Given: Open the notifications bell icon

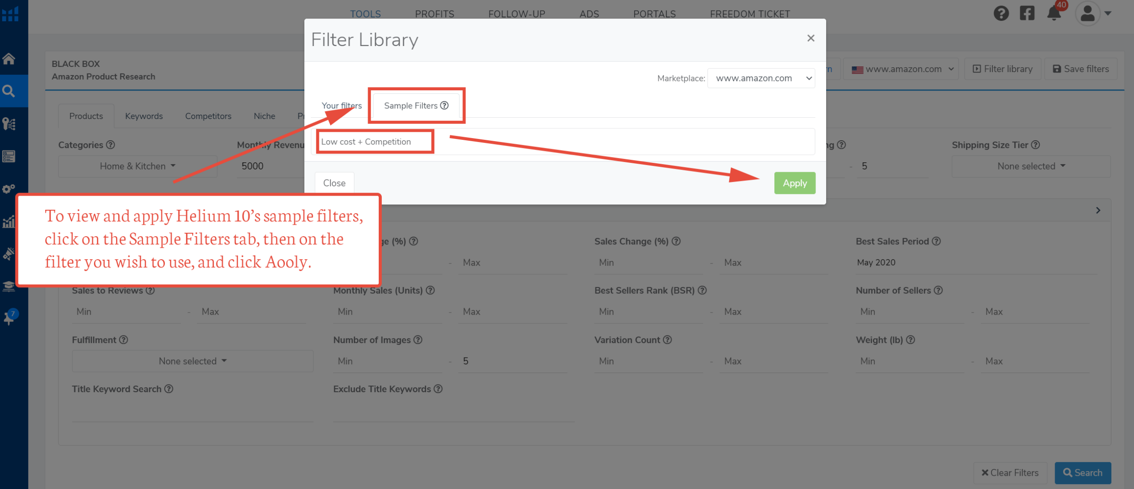Looking at the screenshot, I should point(1054,13).
